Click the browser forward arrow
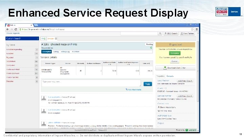The width and height of the screenshot is (244, 137). point(12,29)
